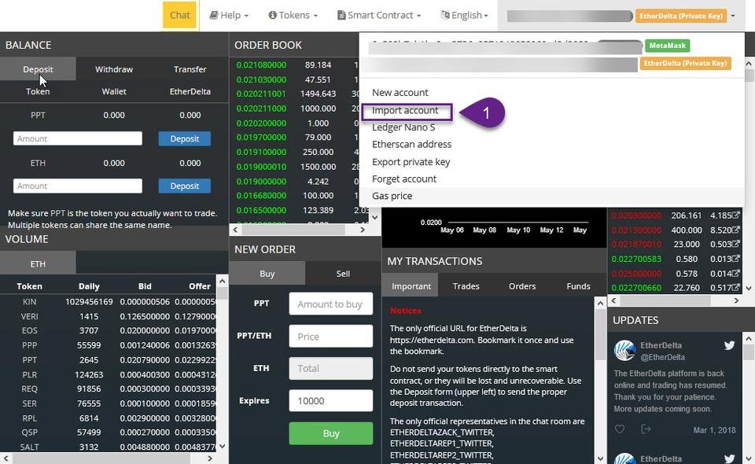Click order book price 0.016500000
Viewport: 755px width, 464px height.
coord(261,210)
